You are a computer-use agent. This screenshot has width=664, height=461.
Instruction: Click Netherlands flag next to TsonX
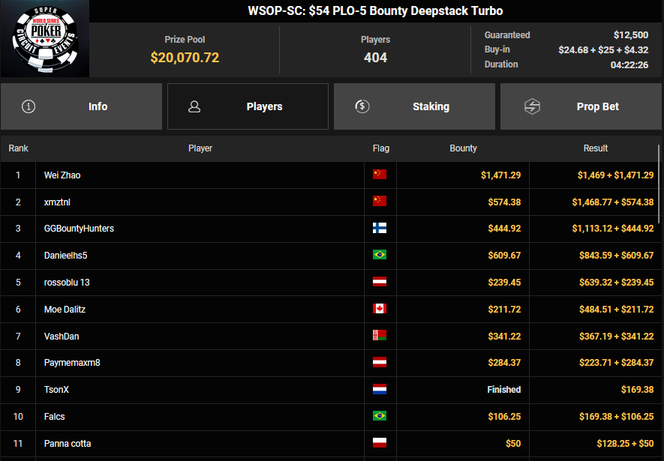click(x=380, y=390)
